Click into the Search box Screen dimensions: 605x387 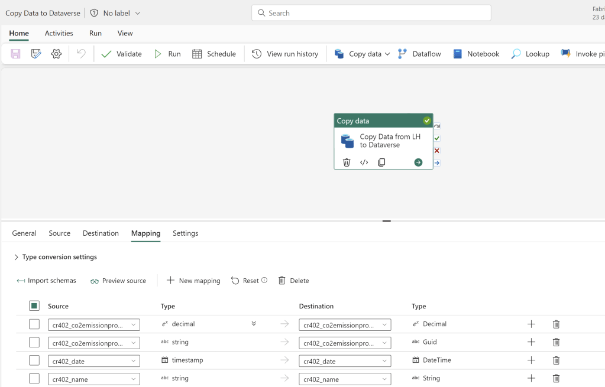[x=371, y=13]
